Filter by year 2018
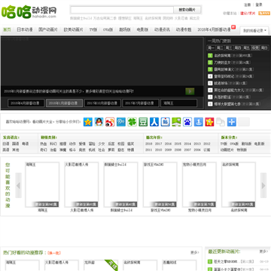 pos(149,144)
